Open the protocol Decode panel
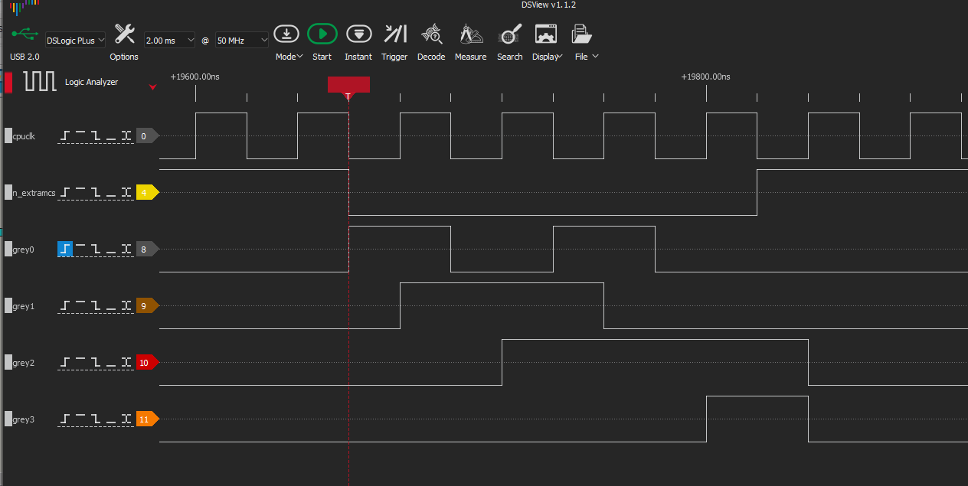The image size is (968, 486). [431, 34]
